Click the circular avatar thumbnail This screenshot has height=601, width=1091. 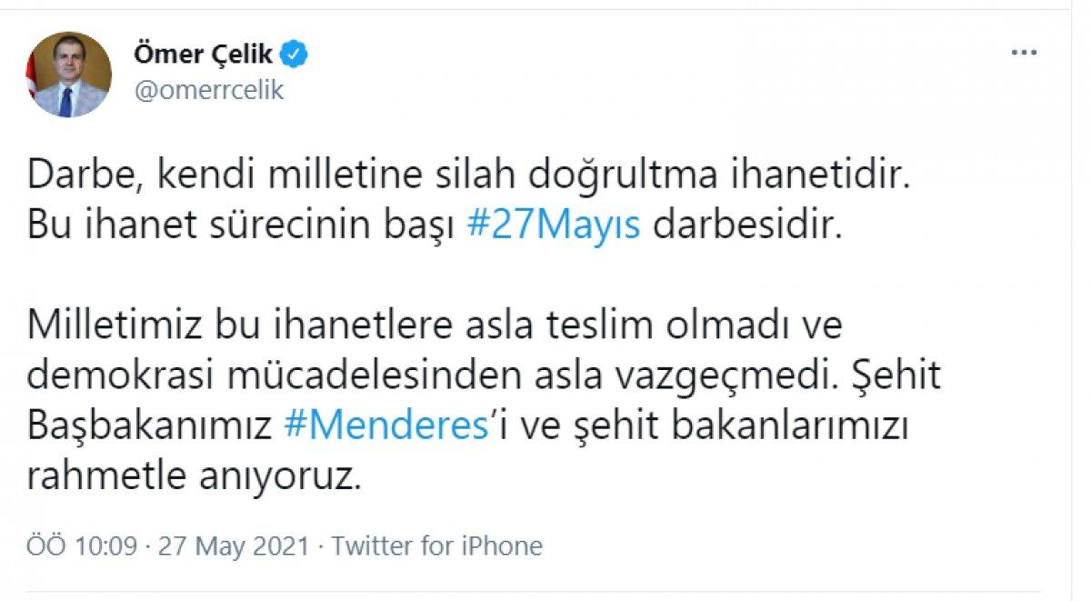tap(68, 68)
